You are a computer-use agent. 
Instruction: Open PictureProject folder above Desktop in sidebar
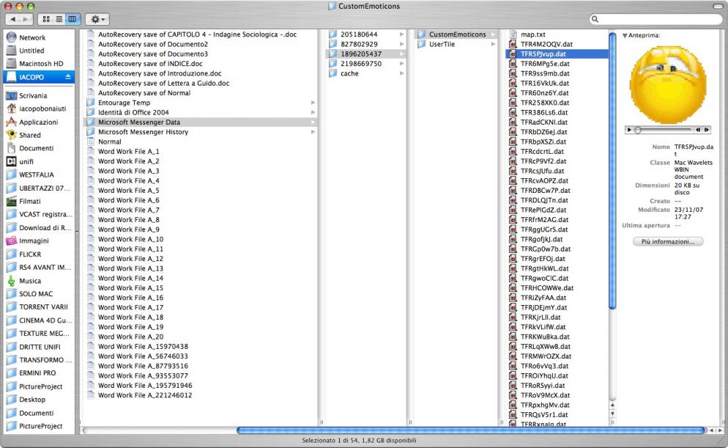click(x=40, y=386)
